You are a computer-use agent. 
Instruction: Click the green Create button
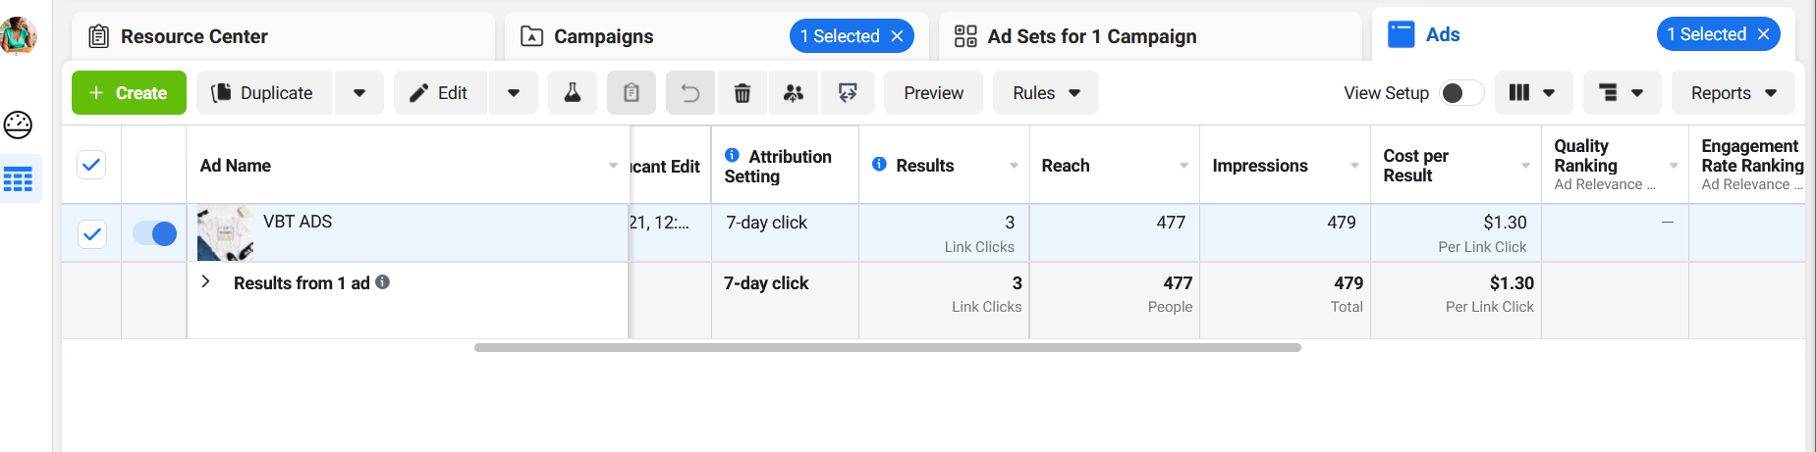[x=129, y=93]
